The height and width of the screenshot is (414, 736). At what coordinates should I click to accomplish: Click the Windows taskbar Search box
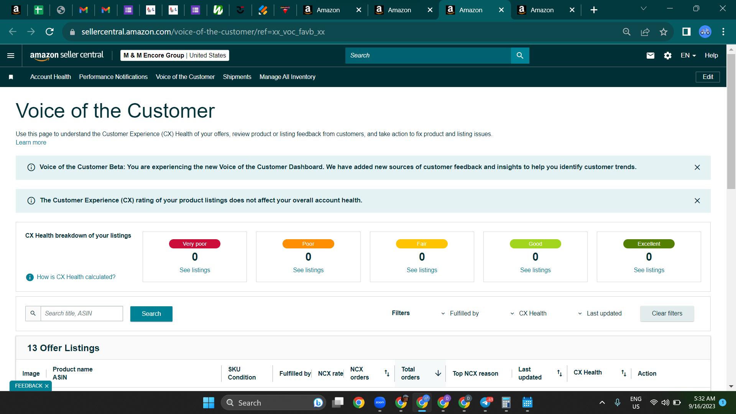[x=273, y=403]
